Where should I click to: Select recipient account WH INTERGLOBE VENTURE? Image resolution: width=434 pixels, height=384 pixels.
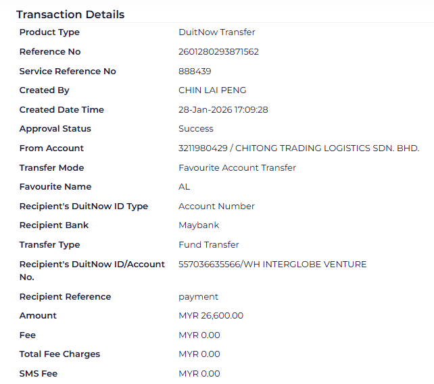pyautogui.click(x=272, y=265)
